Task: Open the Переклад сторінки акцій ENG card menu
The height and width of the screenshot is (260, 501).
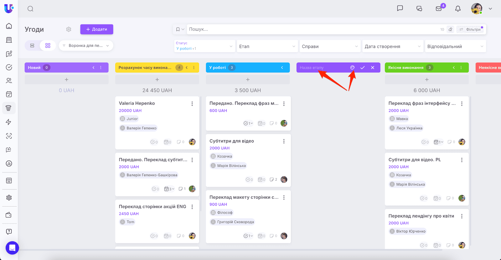Action: coord(192,207)
